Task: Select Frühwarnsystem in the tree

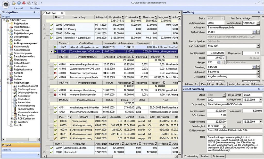Action: (x=26, y=109)
